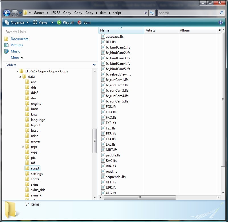Viewport: 228px width, 222px height.
Task: Select the language folder in tree
Action: 38,120
